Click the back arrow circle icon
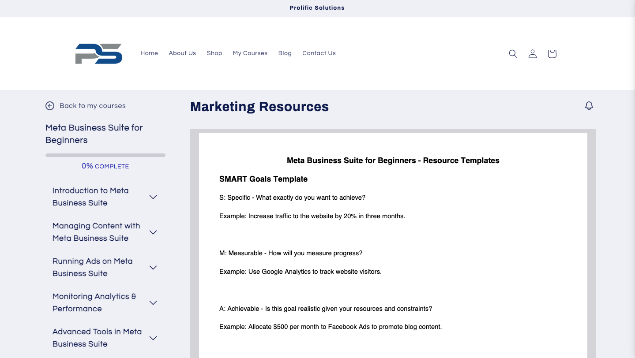The width and height of the screenshot is (635, 358). (50, 106)
